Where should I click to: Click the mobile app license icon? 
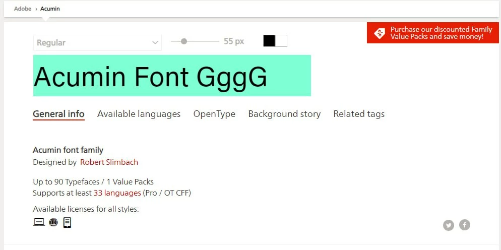[67, 222]
